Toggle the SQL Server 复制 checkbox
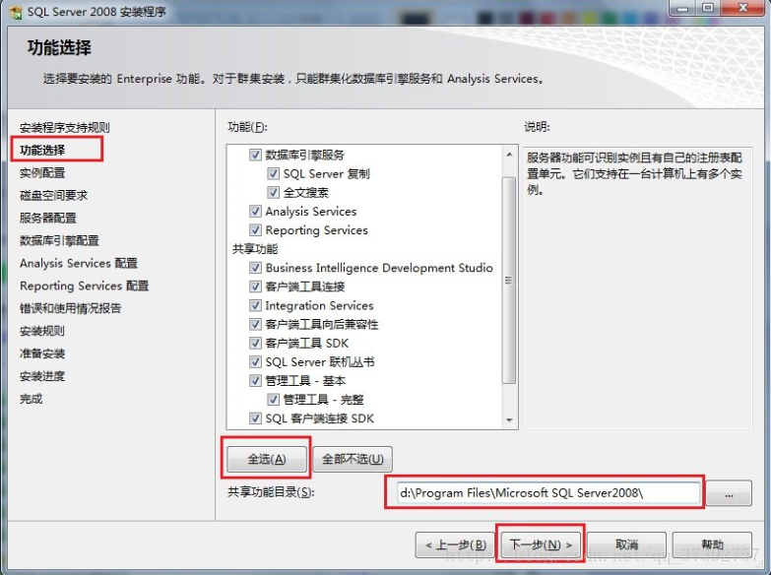The image size is (771, 575). click(x=274, y=173)
